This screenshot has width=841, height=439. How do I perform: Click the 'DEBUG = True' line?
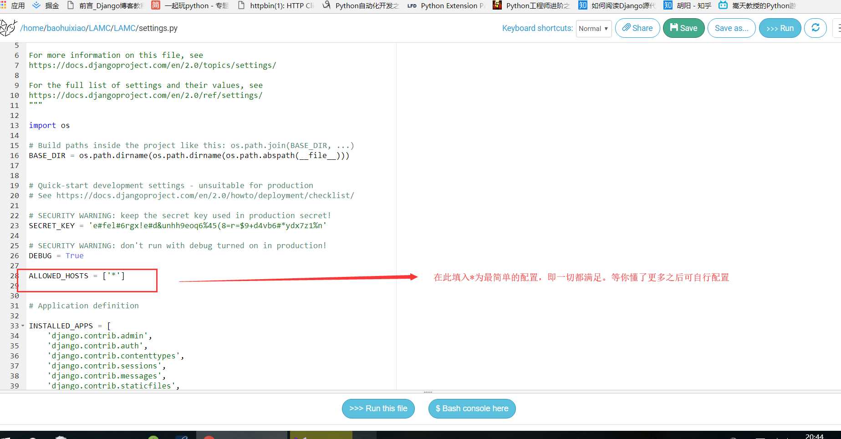pos(56,255)
